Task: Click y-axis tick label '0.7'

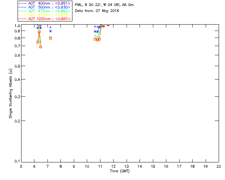Action: [x=17, y=46]
